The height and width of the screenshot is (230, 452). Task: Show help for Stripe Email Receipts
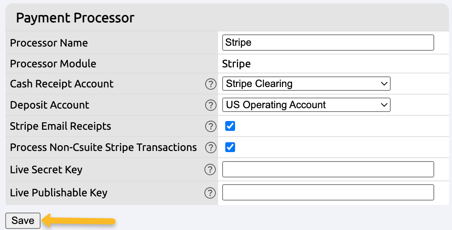(x=210, y=126)
